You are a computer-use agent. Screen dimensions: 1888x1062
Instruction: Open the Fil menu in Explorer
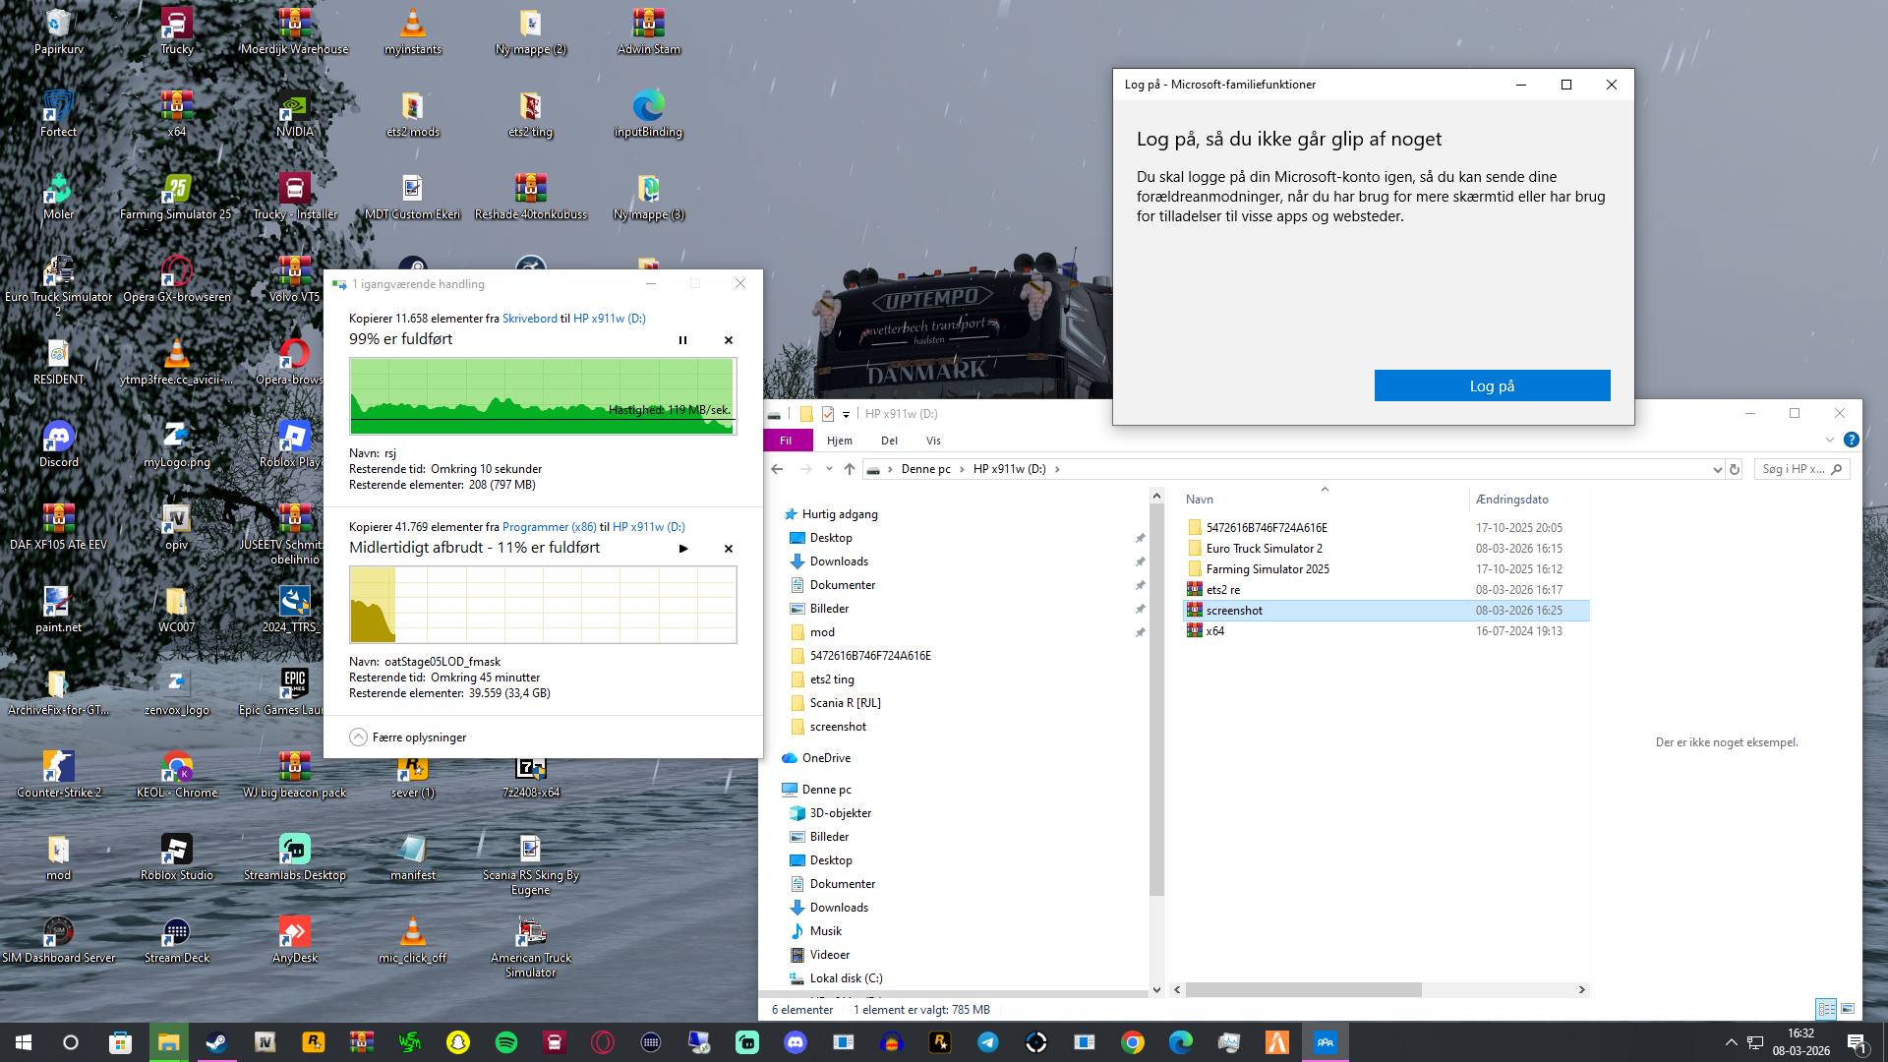point(786,441)
